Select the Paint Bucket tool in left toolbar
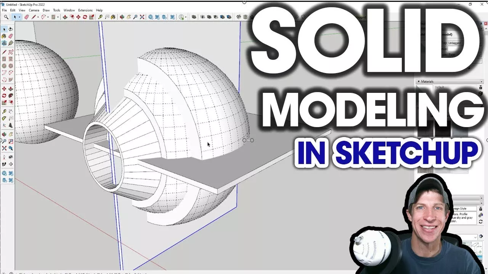The height and width of the screenshot is (274, 488). click(x=4, y=36)
